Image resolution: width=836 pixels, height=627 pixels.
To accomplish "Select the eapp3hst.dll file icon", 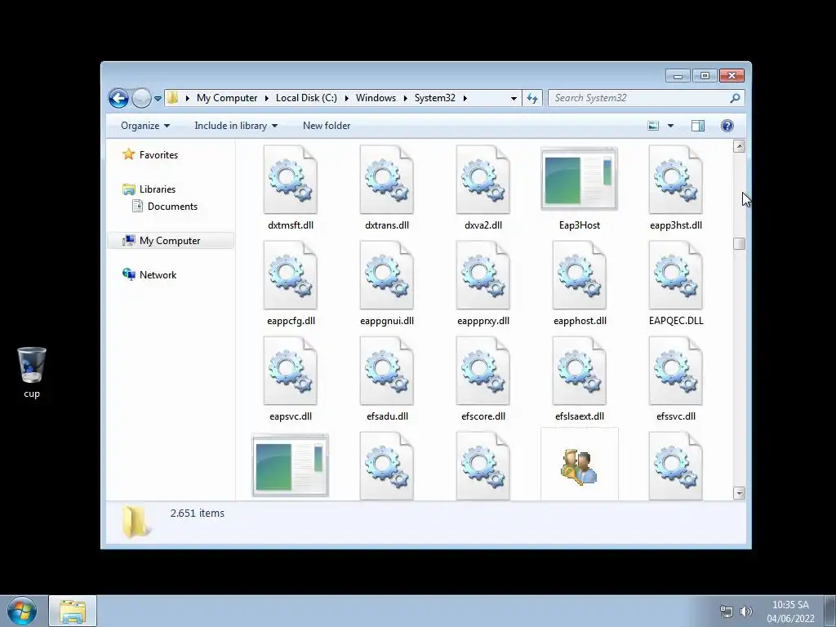I will (x=675, y=180).
